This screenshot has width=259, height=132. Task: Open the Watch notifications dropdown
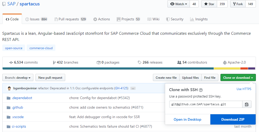(x=179, y=4)
